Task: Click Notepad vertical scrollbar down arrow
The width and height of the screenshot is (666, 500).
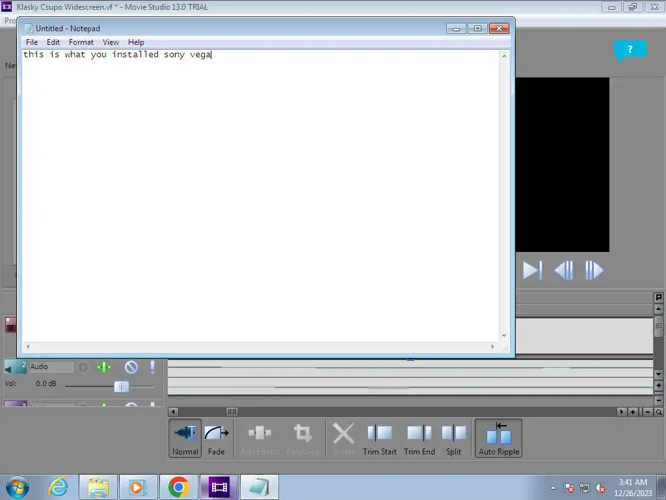Action: coord(504,336)
